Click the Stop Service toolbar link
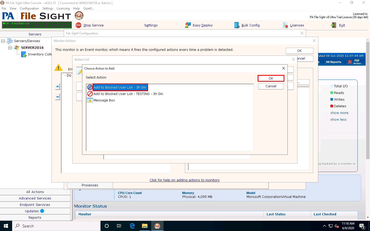 94,25
